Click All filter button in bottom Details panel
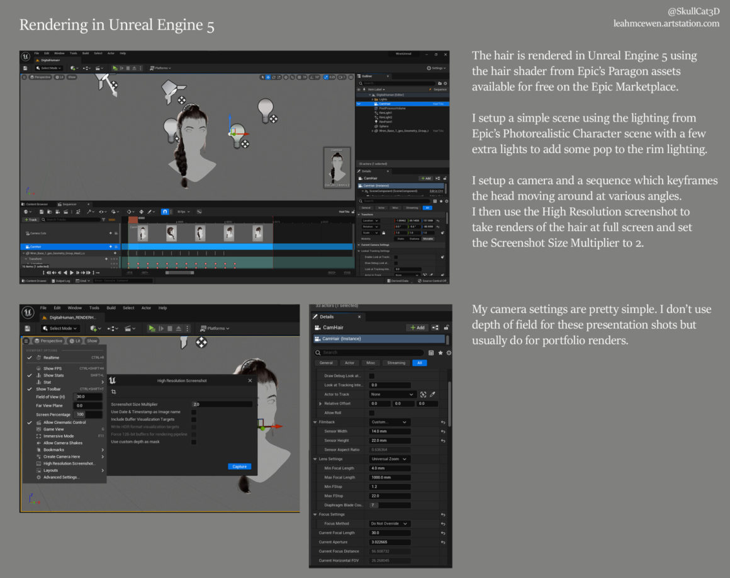 (420, 363)
